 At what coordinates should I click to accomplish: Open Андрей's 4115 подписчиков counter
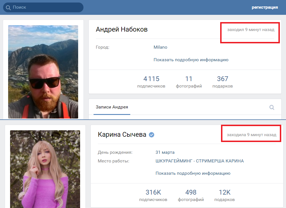[x=151, y=82]
